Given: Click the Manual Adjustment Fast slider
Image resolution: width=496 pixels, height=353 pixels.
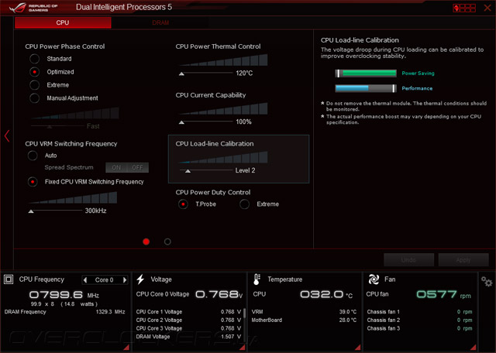Looking at the screenshot, I should pyautogui.click(x=57, y=126).
